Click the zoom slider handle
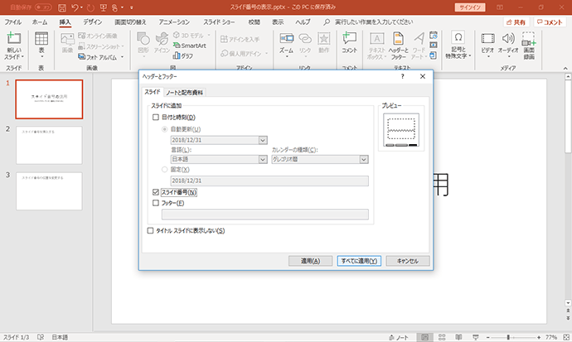572x342 pixels. pyautogui.click(x=508, y=337)
